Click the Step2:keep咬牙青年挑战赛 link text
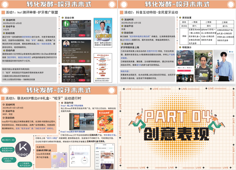Image resolution: width=236 pixels, height=170 pixels. [73, 131]
